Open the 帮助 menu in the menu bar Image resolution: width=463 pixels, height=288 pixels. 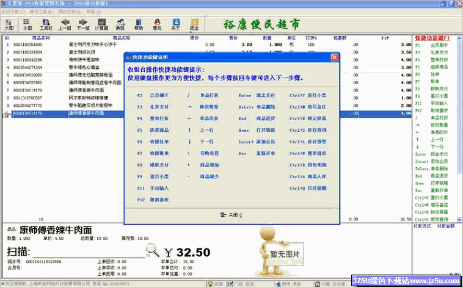[93, 12]
